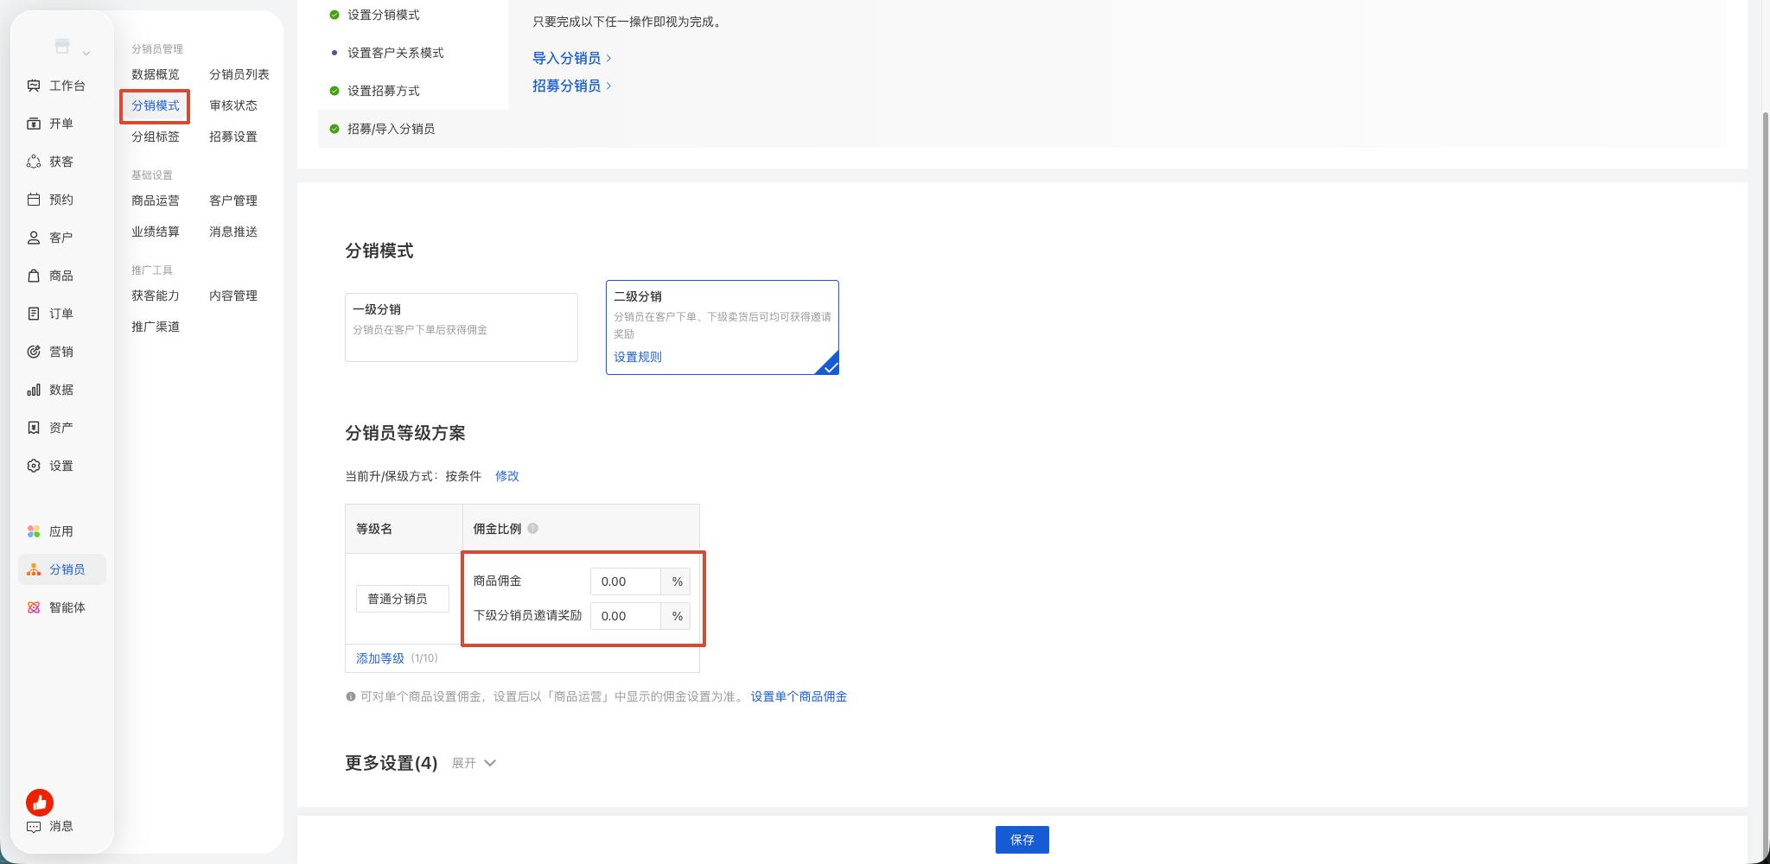The width and height of the screenshot is (1770, 864).
Task: Open the 工作台 workbench icon
Action: coord(34,86)
